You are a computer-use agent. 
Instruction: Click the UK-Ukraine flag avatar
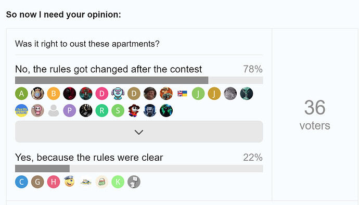(182, 94)
